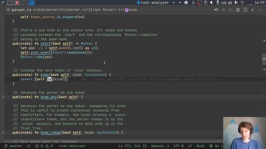Select the Rust language mode
The width and height of the screenshot is (266, 149).
(x=200, y=146)
